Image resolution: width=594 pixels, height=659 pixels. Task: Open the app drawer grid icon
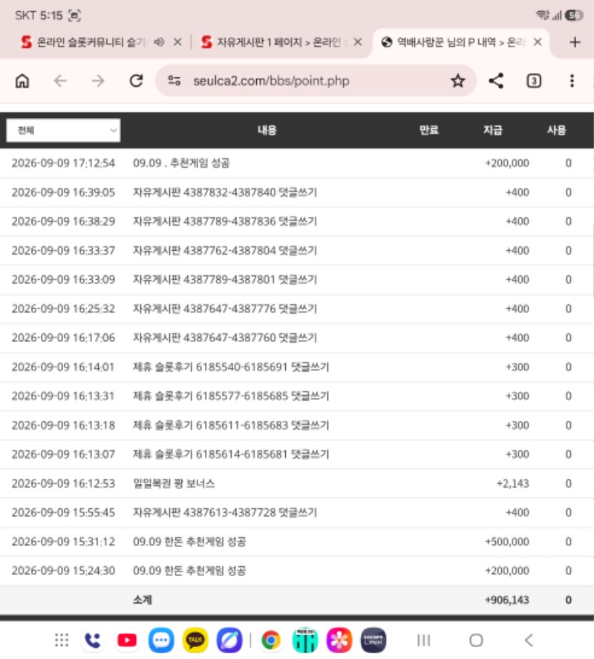(x=62, y=640)
